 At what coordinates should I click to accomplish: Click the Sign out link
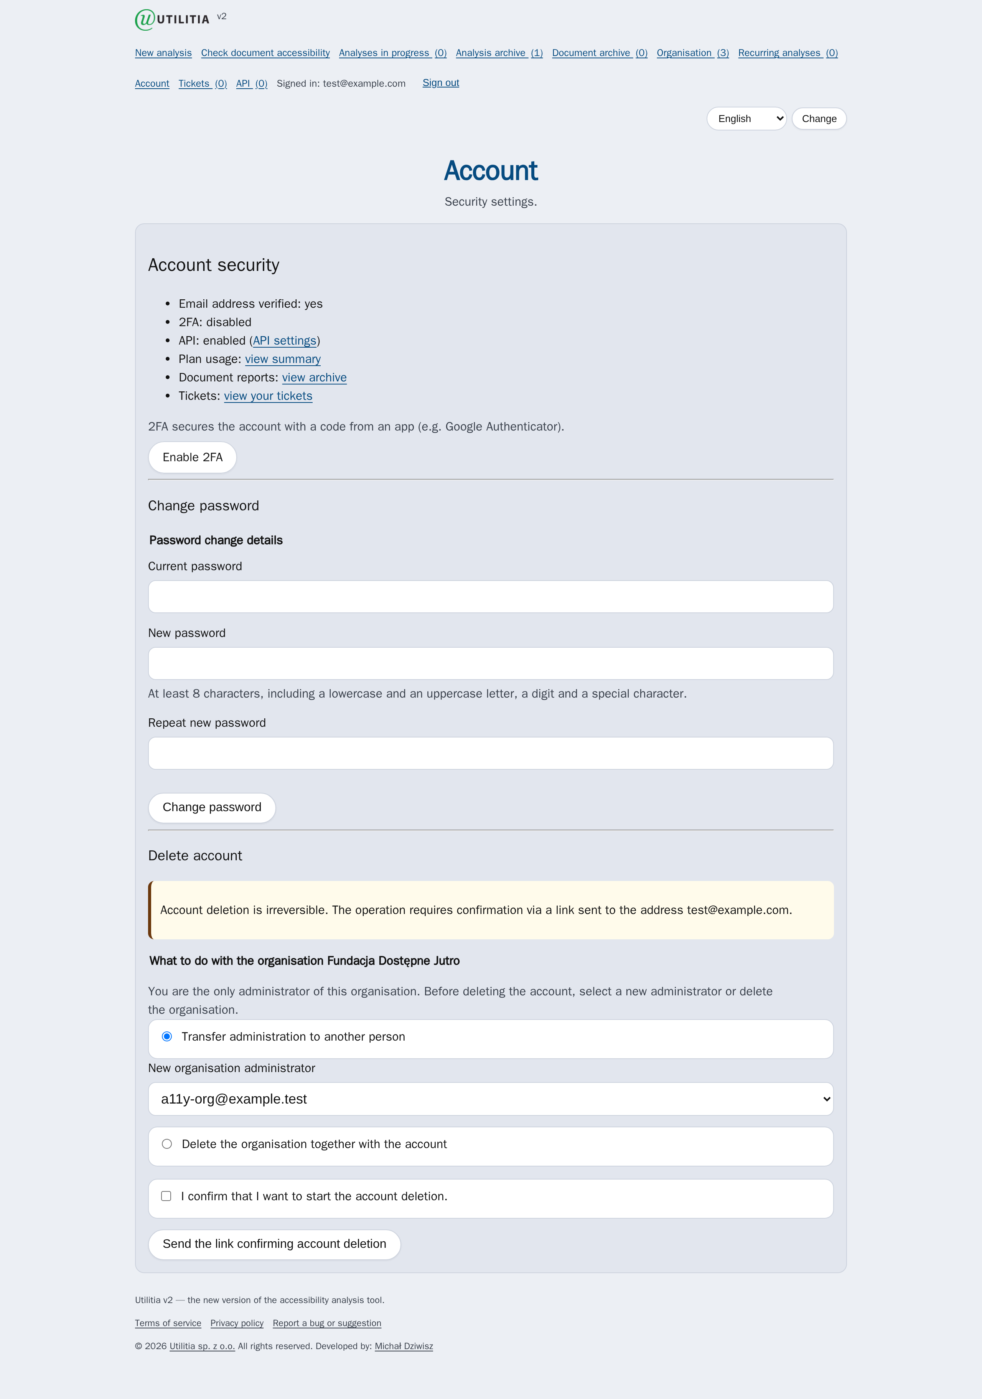pos(440,83)
